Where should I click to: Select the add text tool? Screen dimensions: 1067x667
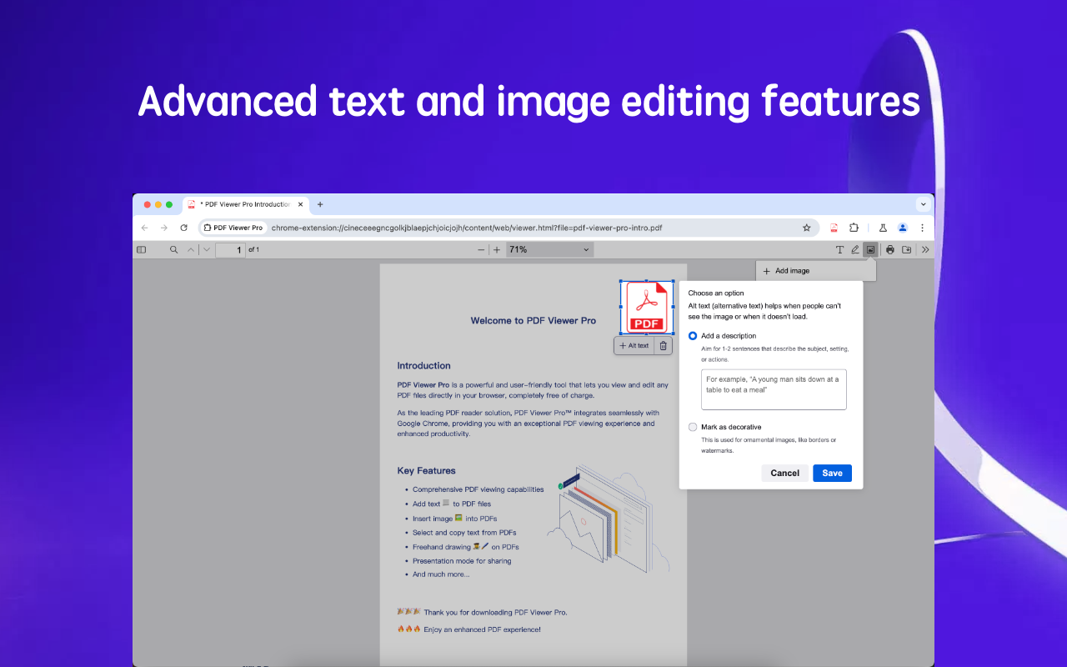pyautogui.click(x=839, y=249)
